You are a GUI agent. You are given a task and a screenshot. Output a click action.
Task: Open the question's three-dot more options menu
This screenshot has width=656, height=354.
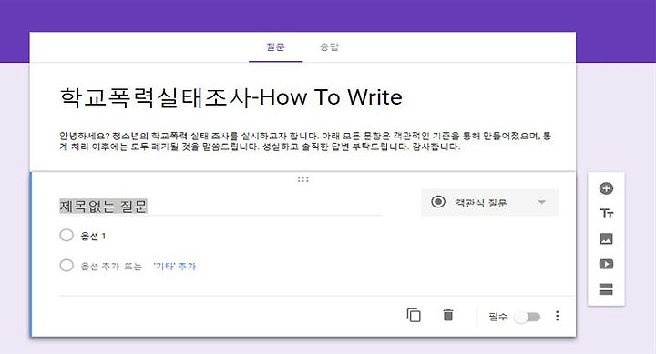[x=558, y=316]
